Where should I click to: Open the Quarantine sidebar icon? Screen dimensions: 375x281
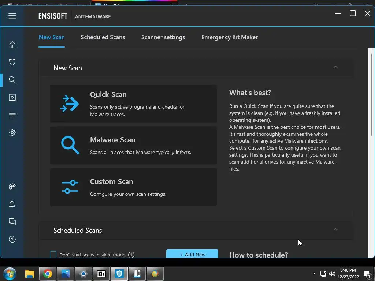pos(12,97)
